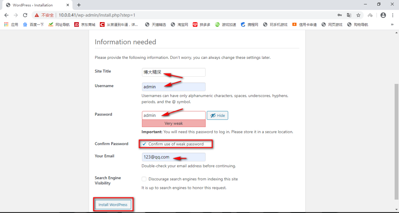Enable Discourage search engines from indexing
The image size is (399, 213).
point(144,179)
